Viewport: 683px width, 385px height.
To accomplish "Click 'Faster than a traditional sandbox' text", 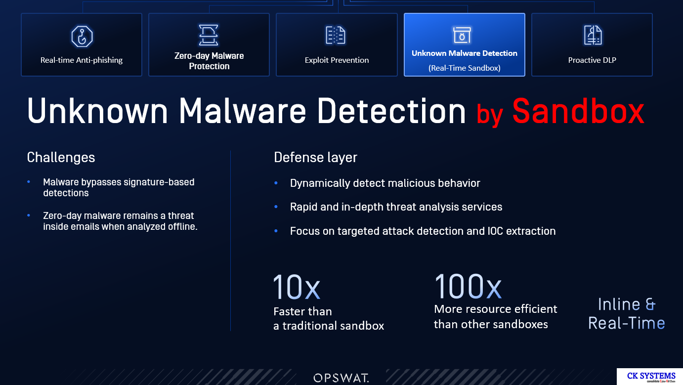I will (x=329, y=318).
